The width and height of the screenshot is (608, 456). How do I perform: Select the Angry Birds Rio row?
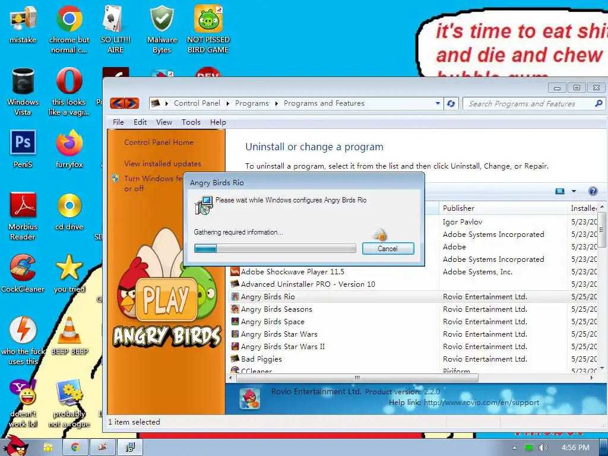pos(413,297)
